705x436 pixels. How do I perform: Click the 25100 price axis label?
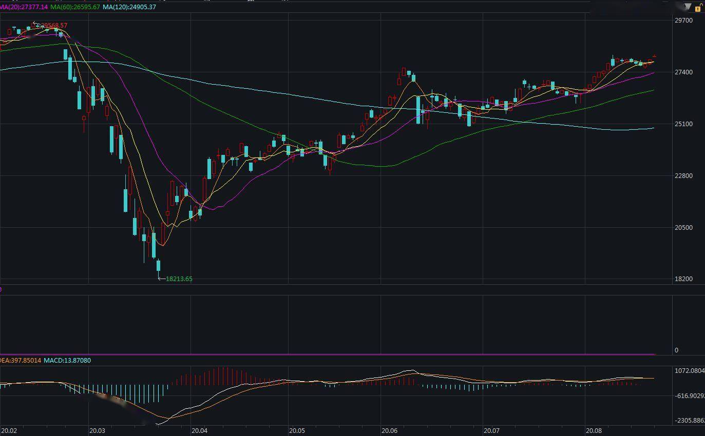click(684, 124)
